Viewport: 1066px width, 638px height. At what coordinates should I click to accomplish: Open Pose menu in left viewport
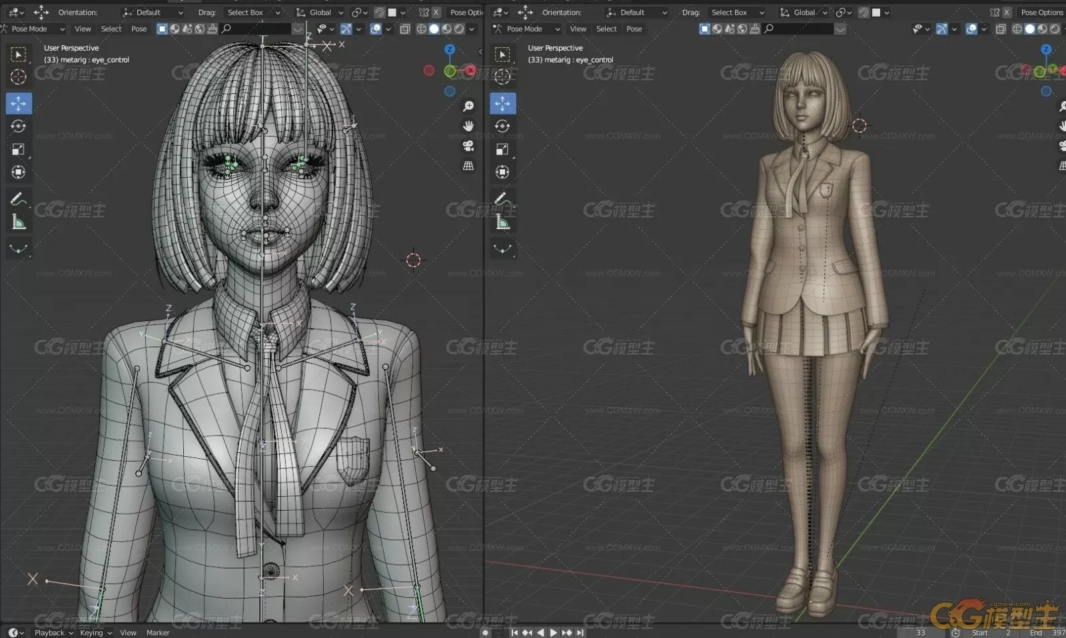click(x=139, y=29)
